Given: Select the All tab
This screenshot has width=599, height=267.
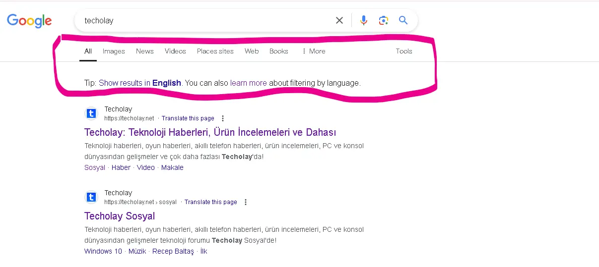Looking at the screenshot, I should click(88, 51).
